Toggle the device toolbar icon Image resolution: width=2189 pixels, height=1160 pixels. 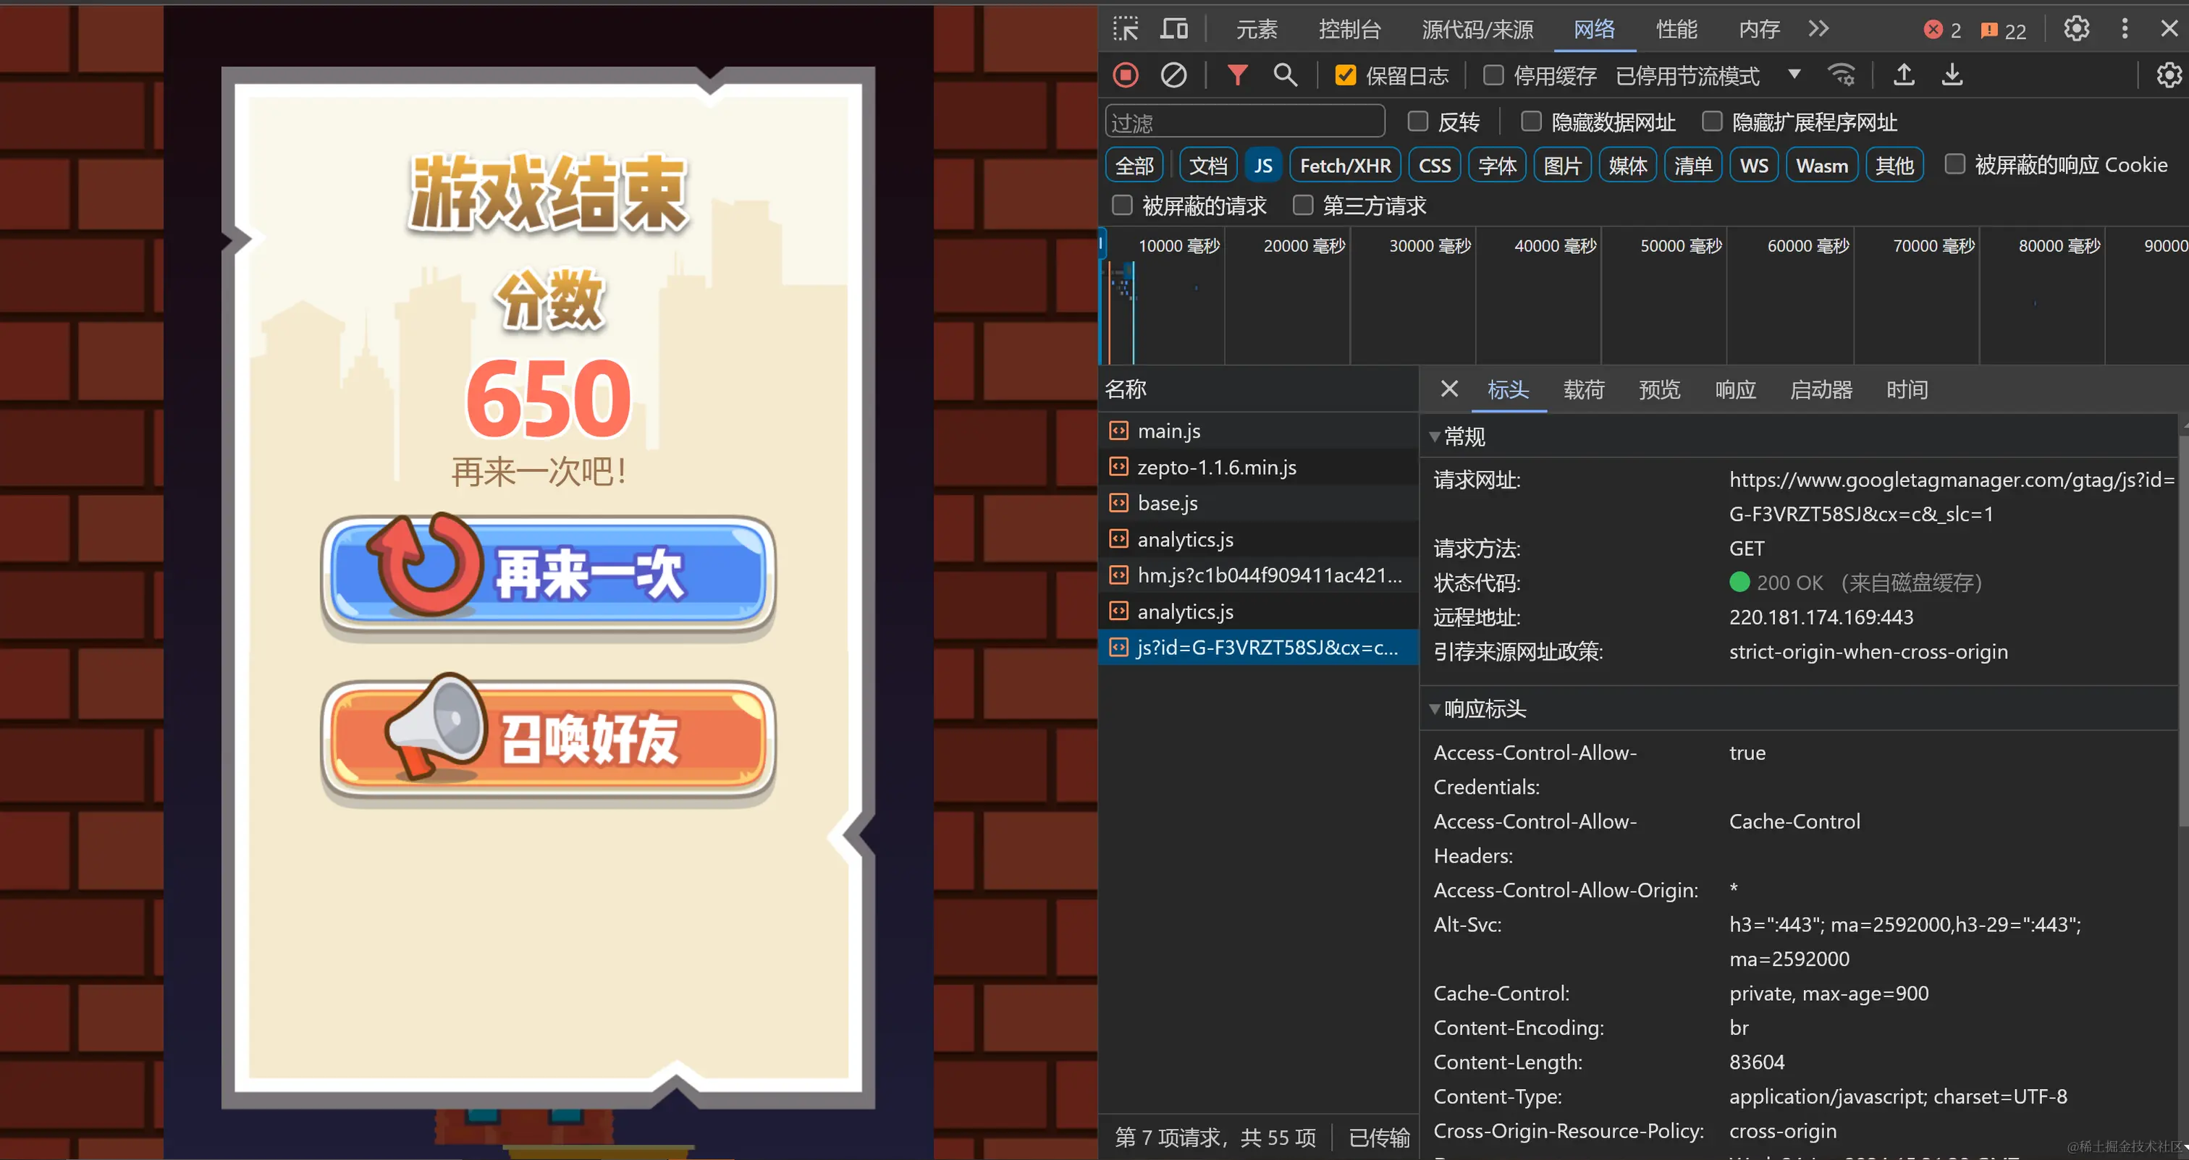pos(1174,29)
